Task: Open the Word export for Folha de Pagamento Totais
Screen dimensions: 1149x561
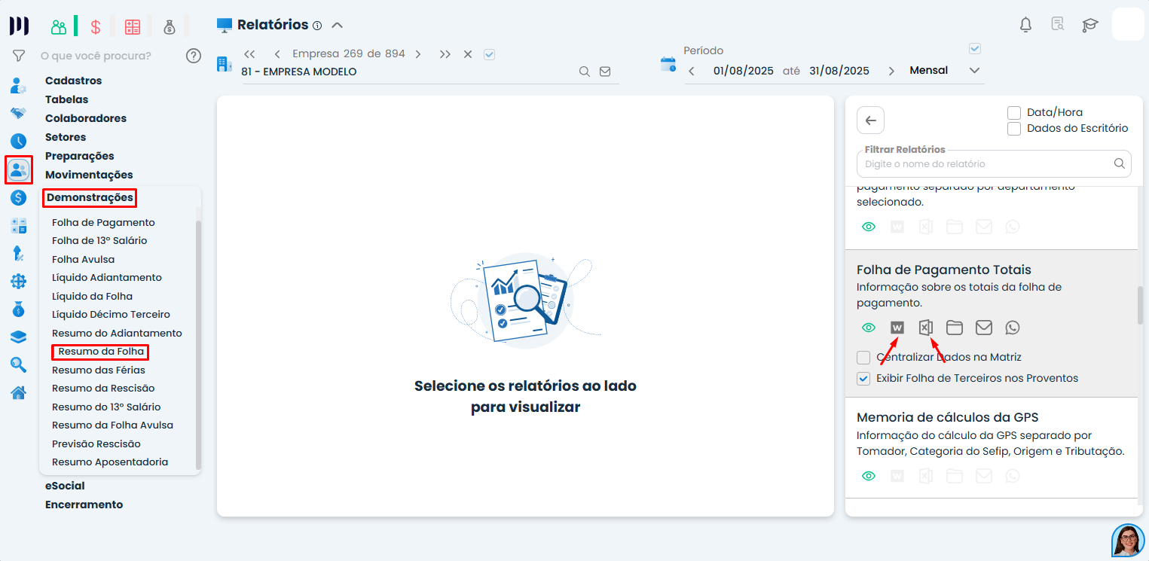Action: pyautogui.click(x=897, y=327)
